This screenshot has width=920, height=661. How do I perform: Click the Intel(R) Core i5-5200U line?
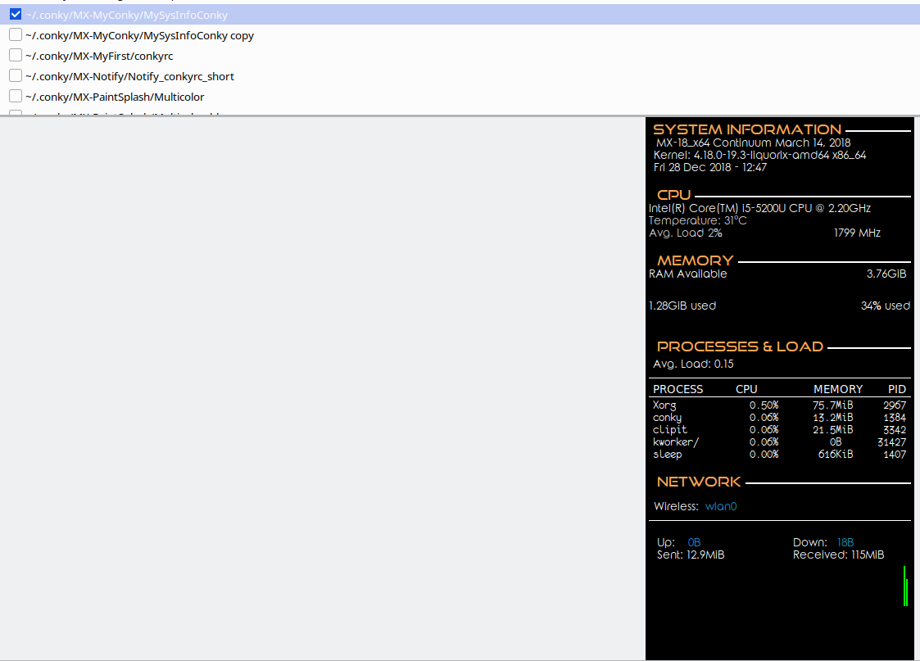(x=759, y=208)
